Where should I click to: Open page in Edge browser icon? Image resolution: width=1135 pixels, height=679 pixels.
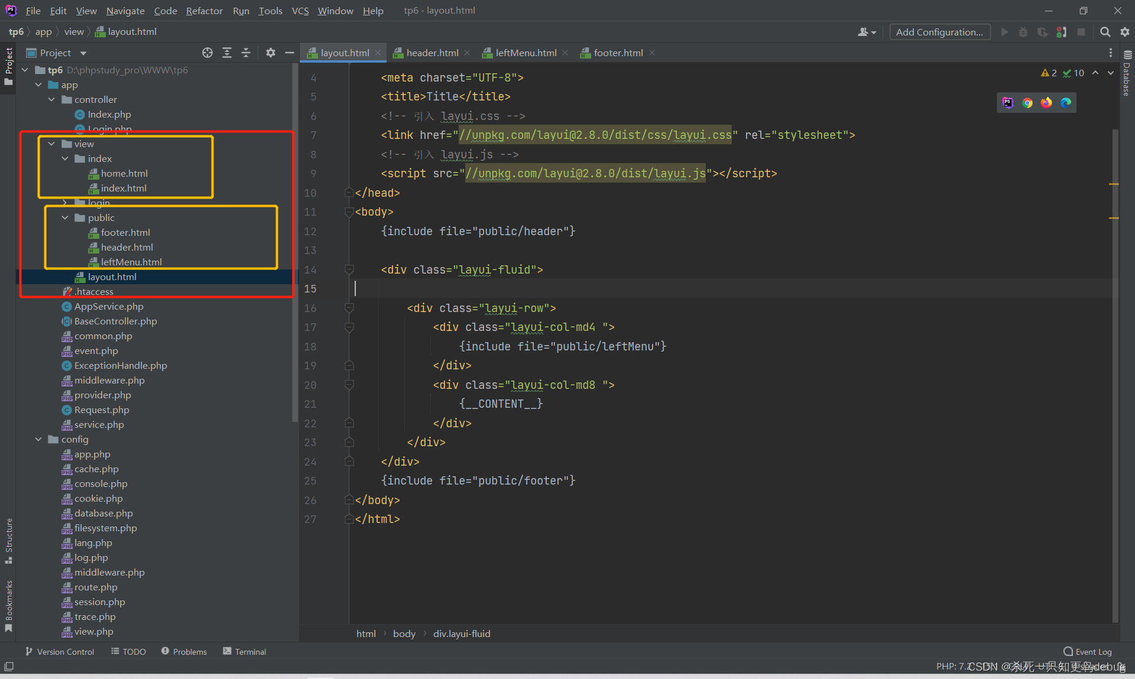pos(1066,103)
